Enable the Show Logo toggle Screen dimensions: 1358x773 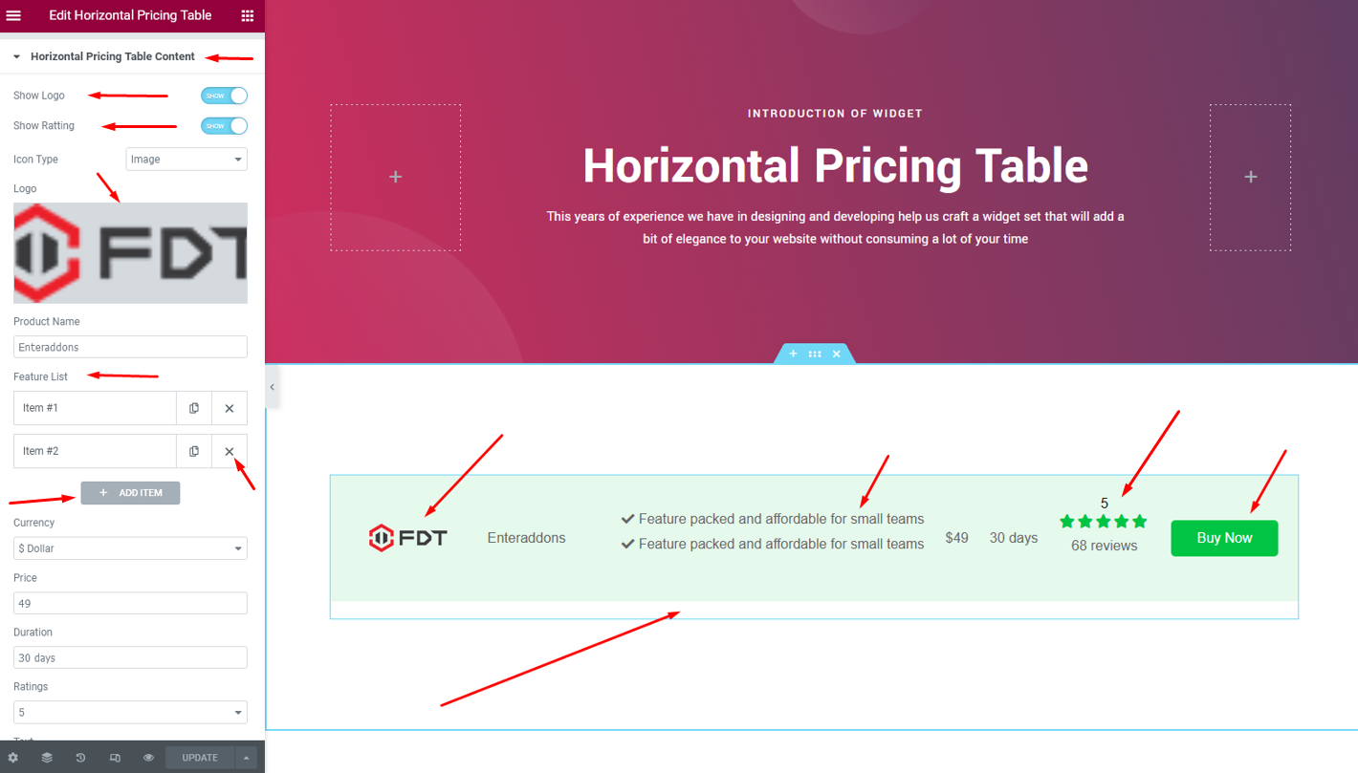pyautogui.click(x=224, y=96)
